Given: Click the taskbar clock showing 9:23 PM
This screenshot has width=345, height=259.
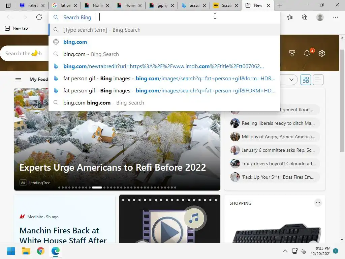Looking at the screenshot, I should [x=321, y=251].
